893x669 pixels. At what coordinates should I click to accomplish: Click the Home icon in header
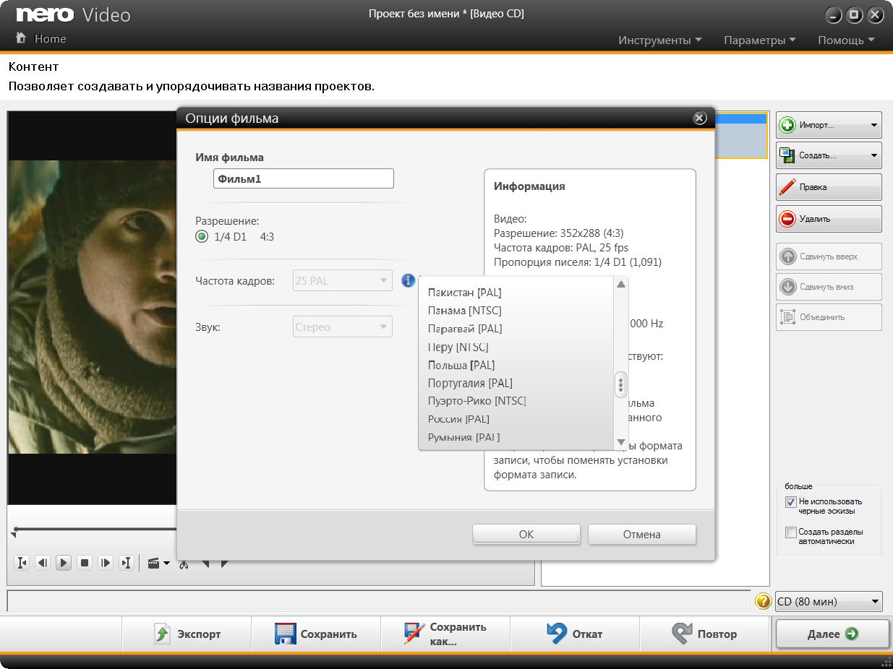tap(22, 38)
